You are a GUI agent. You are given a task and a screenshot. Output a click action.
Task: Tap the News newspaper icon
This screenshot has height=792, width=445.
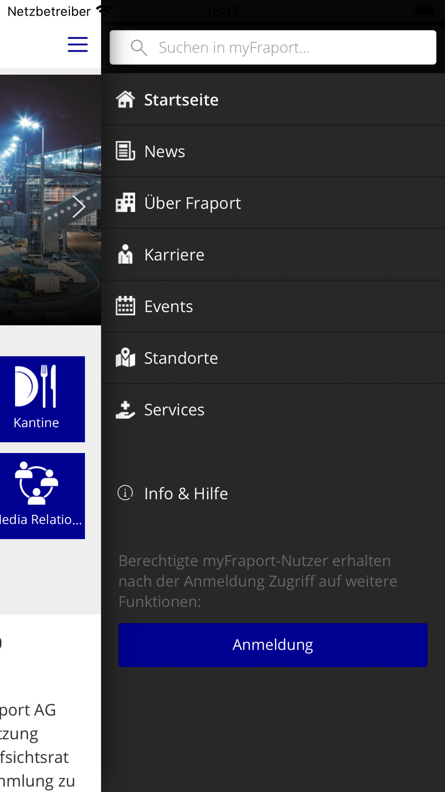[125, 151]
